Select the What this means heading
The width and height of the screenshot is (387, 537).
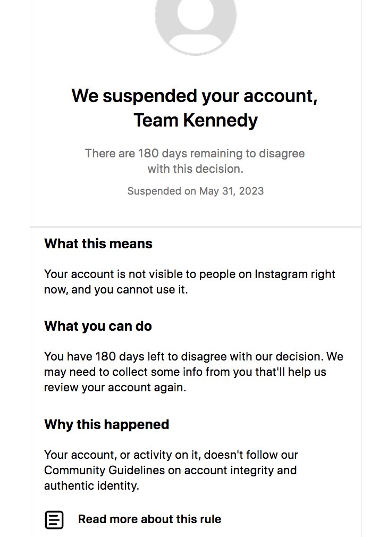click(98, 244)
